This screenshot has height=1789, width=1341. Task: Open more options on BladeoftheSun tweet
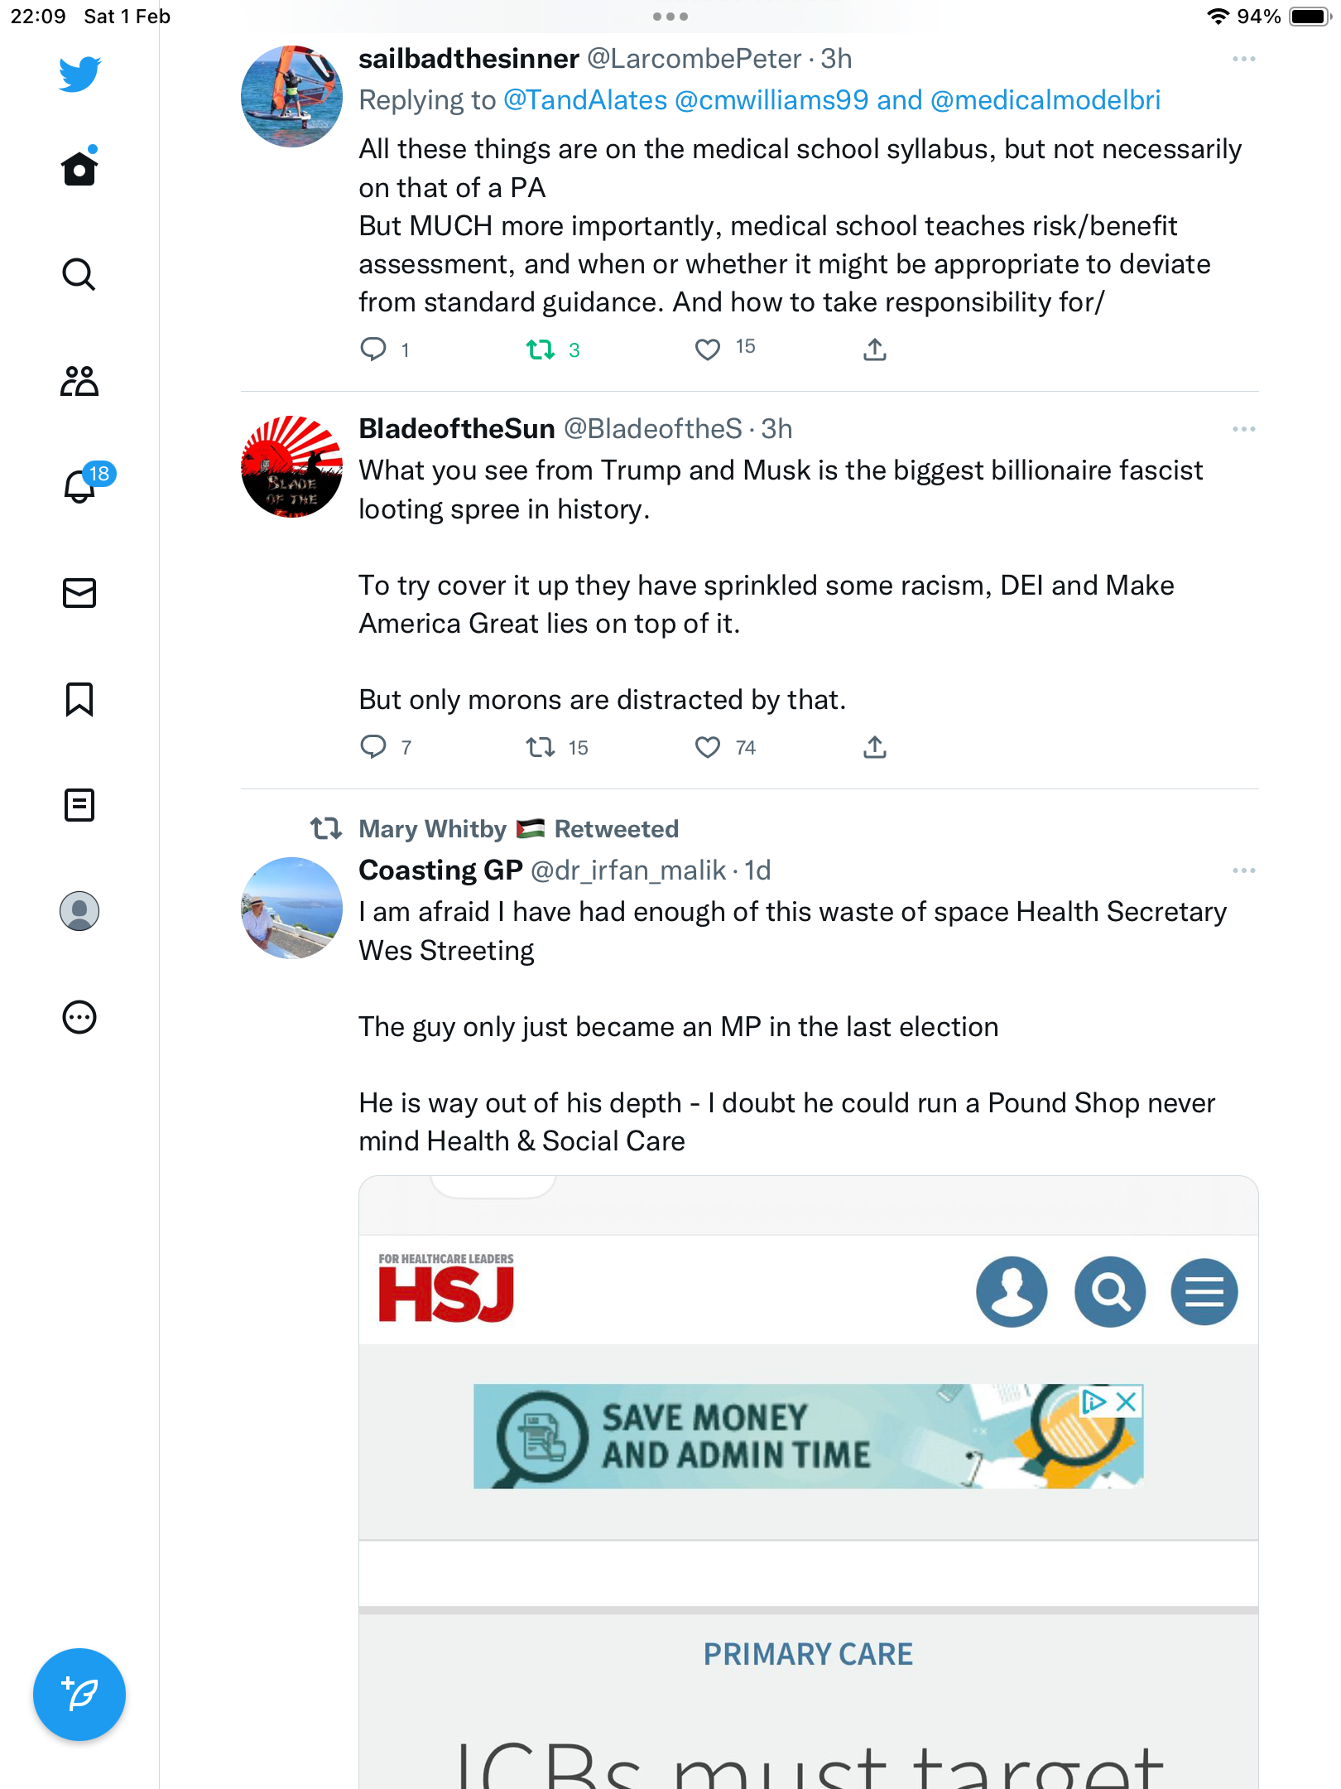(1243, 429)
